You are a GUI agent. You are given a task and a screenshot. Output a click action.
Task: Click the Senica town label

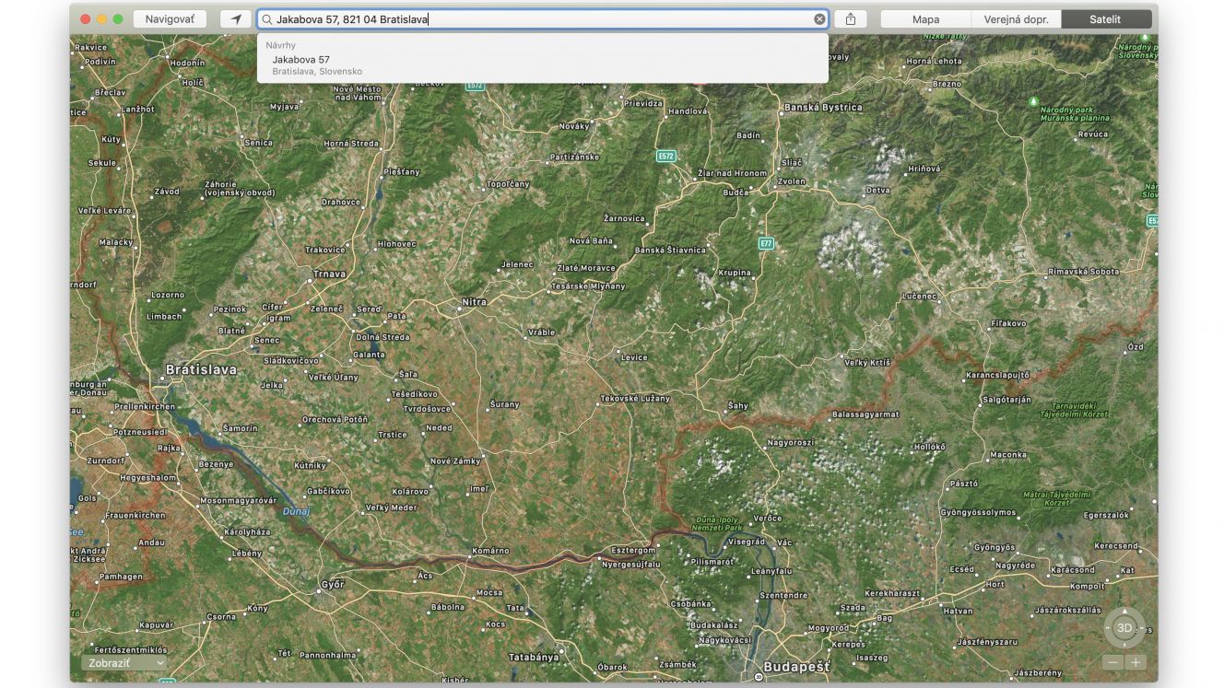259,143
